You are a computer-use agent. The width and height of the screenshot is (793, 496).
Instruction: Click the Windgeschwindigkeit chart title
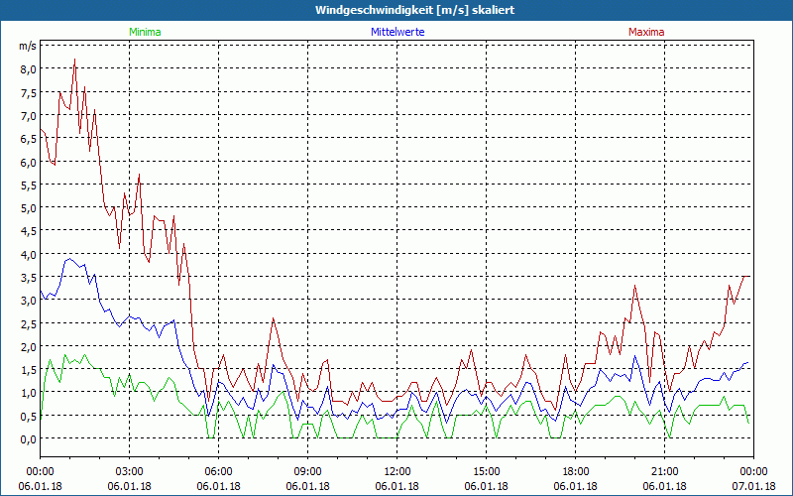coord(414,10)
